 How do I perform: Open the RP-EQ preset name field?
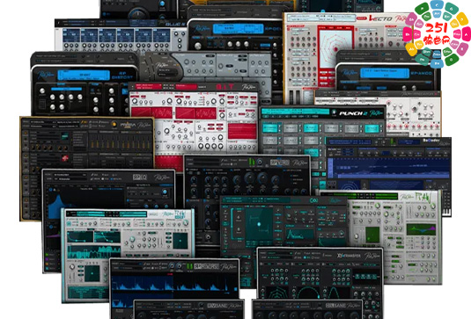pos(70,175)
